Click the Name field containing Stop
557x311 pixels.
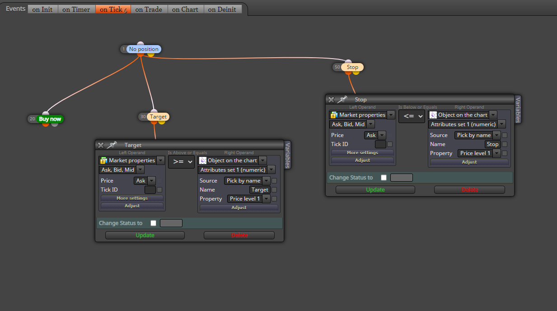point(492,144)
